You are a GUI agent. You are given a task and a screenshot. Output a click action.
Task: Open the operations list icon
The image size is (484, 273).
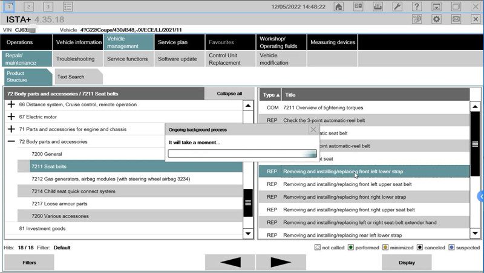[68, 7]
